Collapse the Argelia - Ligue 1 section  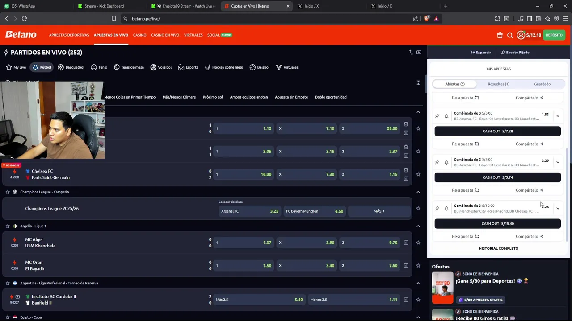(x=418, y=226)
